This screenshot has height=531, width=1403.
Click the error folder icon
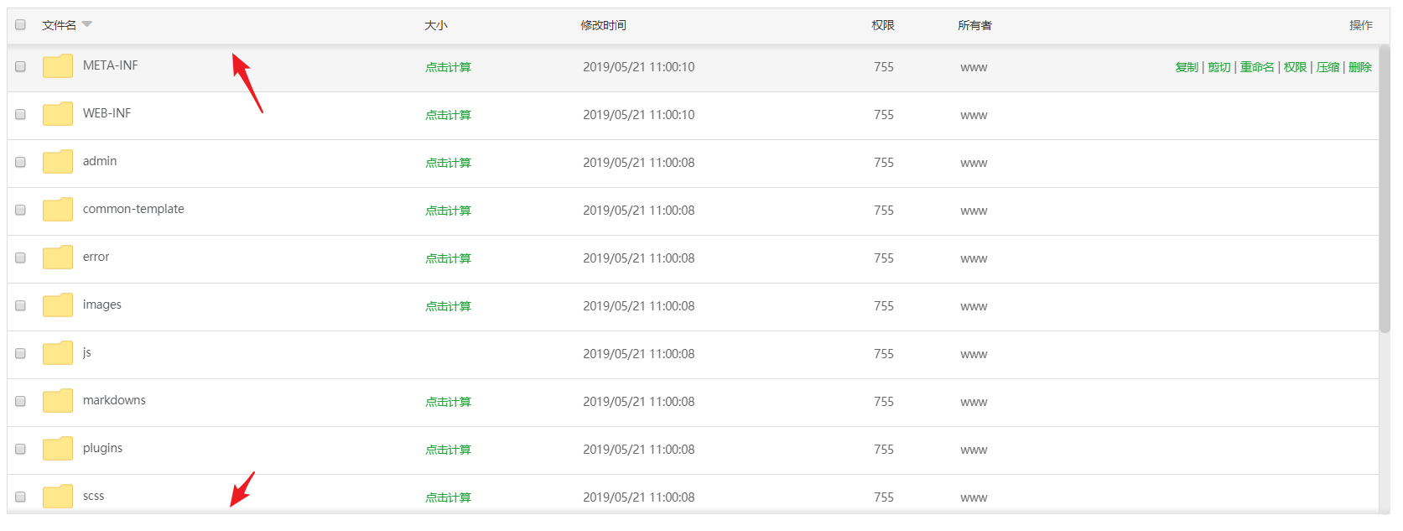tap(57, 258)
